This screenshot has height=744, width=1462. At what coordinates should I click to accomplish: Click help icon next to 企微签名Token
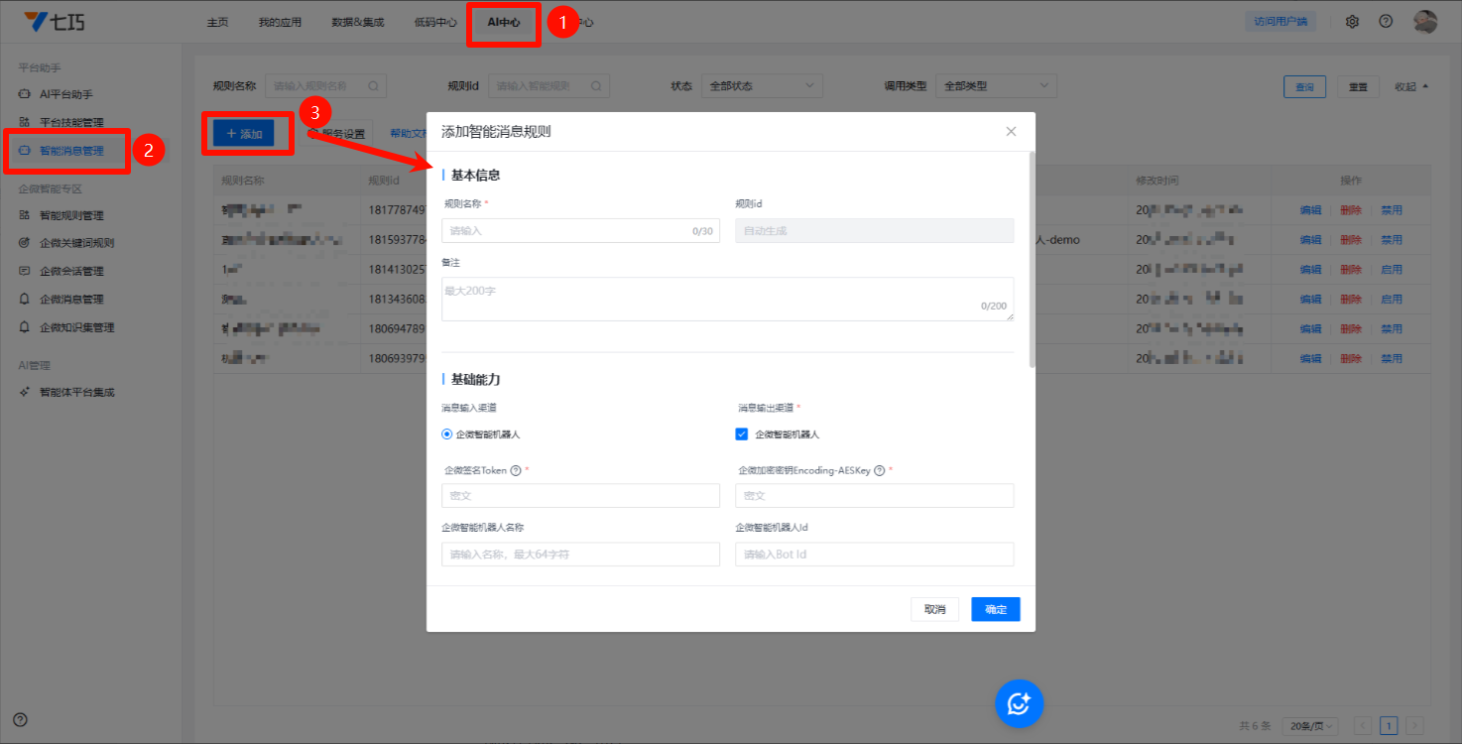coord(516,471)
